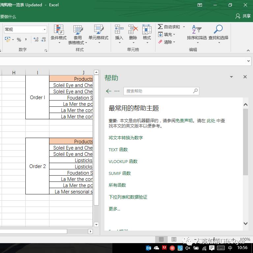
Task: Open the SUMIF 函数 help link
Action: coord(120,173)
